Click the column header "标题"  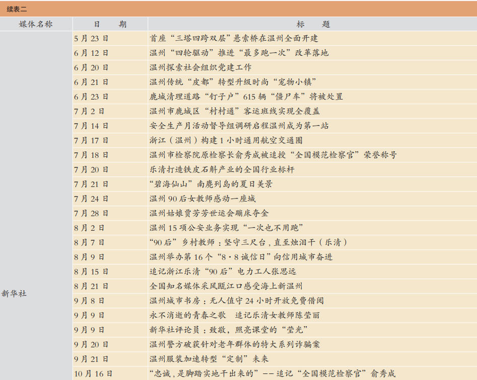click(313, 24)
